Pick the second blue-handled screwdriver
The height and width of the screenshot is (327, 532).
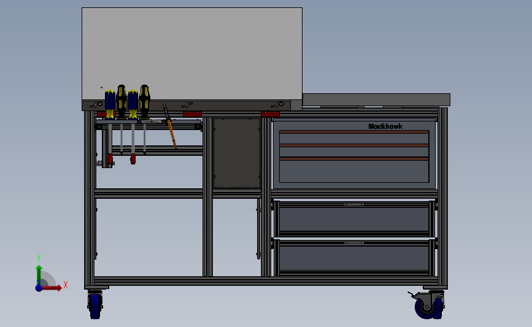click(133, 104)
